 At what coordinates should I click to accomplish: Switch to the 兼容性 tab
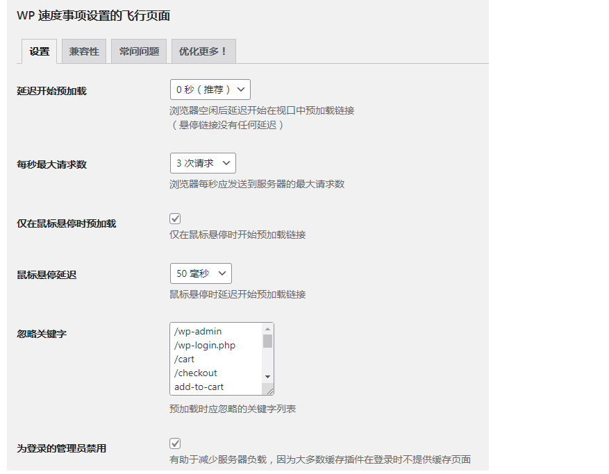83,51
